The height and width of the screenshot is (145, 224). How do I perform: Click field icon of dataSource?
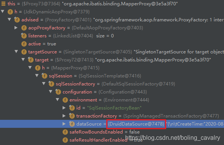[72, 124]
